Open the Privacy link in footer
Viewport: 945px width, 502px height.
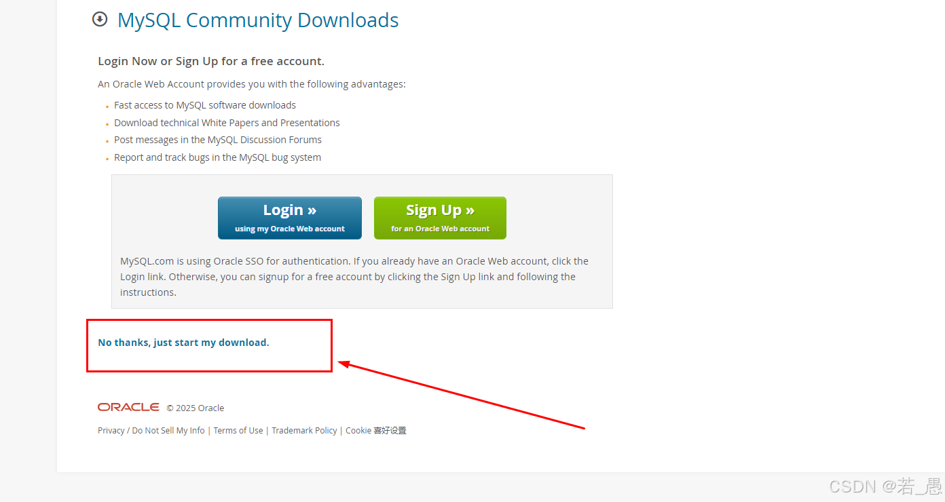click(111, 431)
